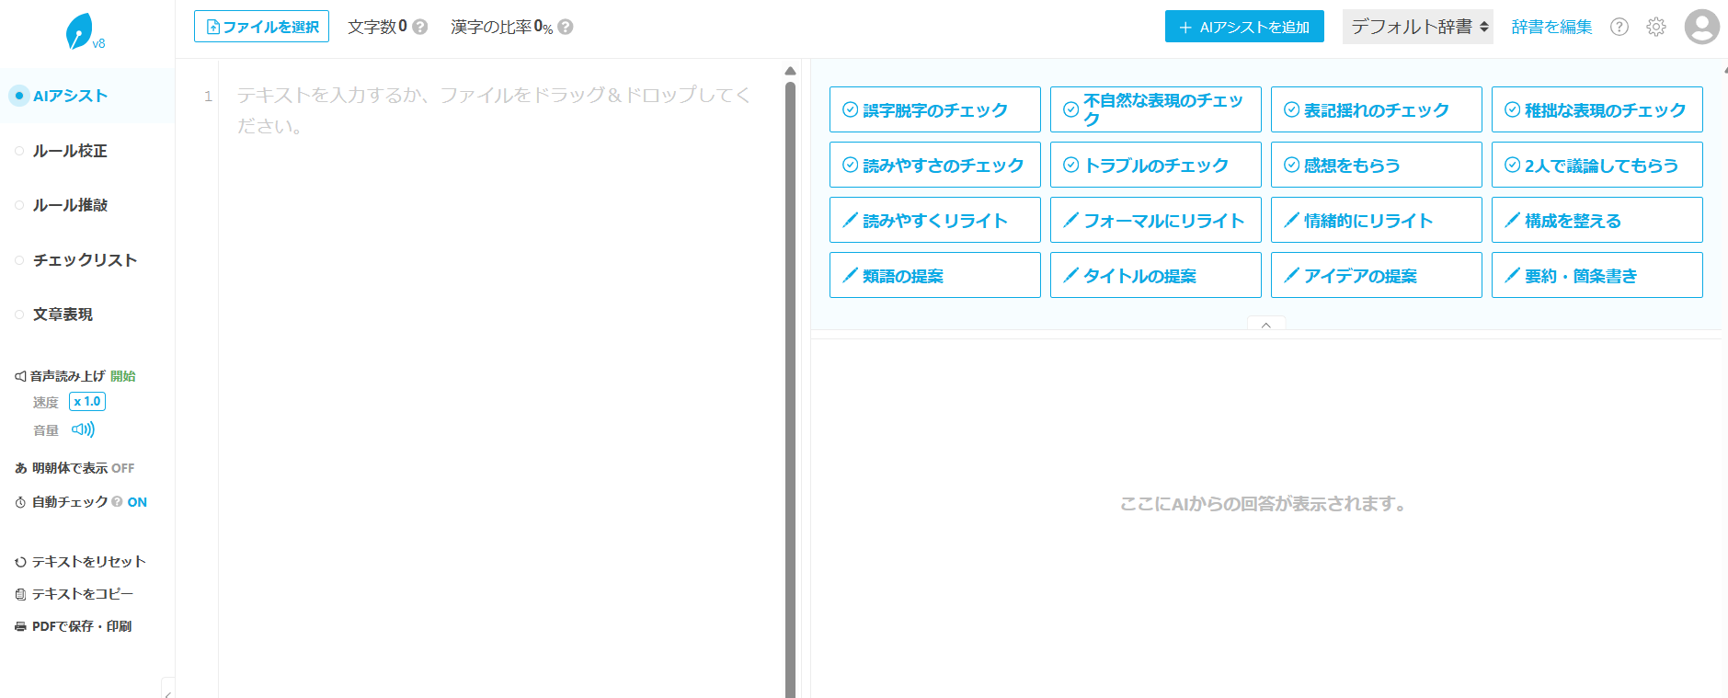The width and height of the screenshot is (1728, 698).
Task: Click the help icon next to 文字数
Action: (x=420, y=27)
